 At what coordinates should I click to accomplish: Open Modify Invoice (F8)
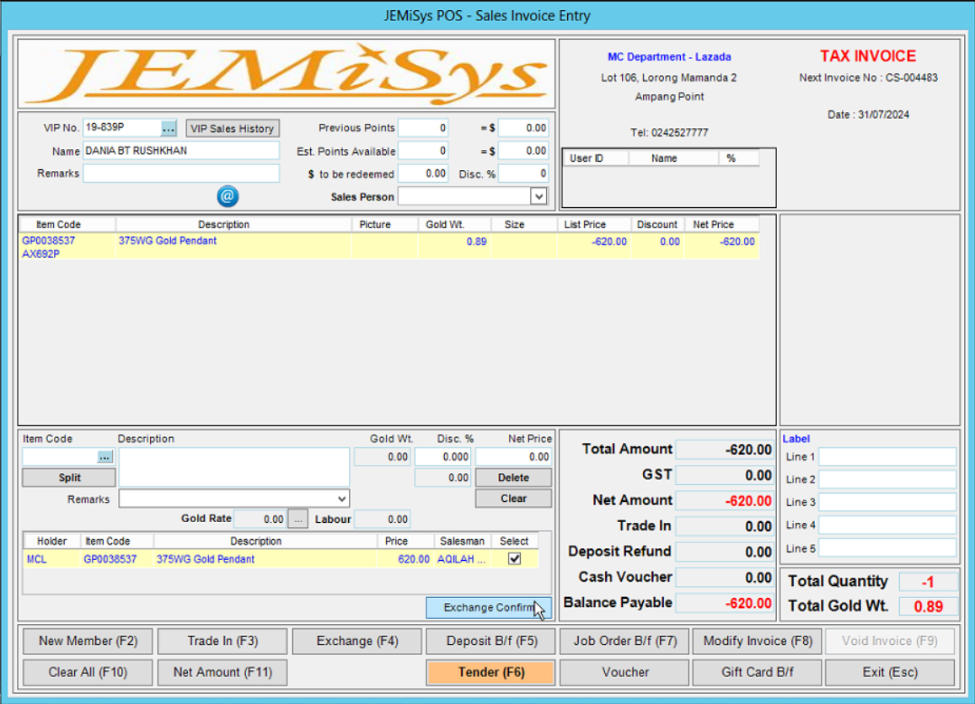(756, 641)
